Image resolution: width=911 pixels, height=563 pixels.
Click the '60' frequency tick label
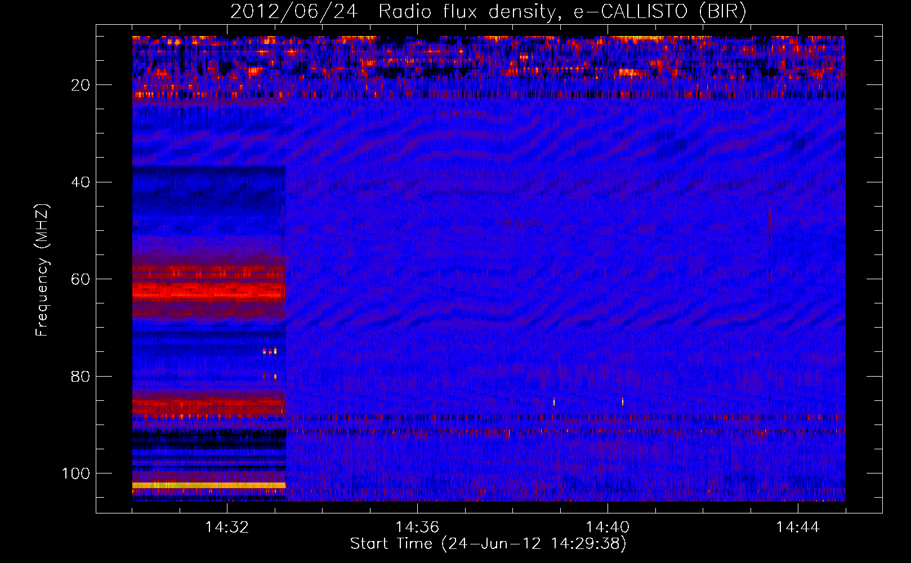pos(81,279)
